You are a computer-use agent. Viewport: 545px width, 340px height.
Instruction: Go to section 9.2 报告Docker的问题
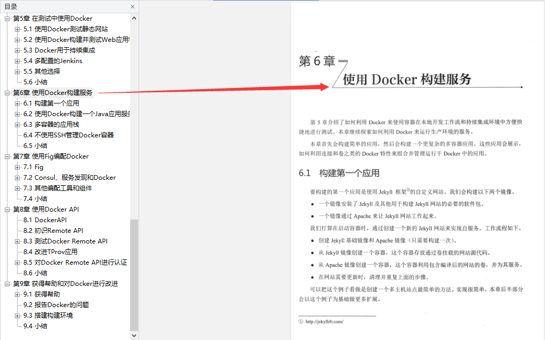[x=56, y=305]
